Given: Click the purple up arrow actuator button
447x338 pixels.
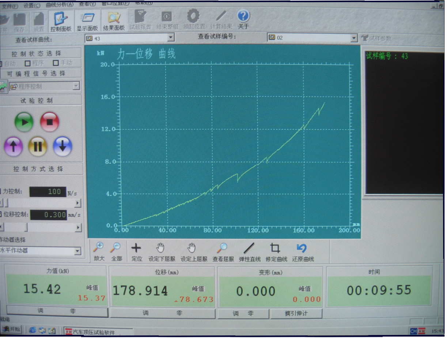Looking at the screenshot, I should (14, 147).
